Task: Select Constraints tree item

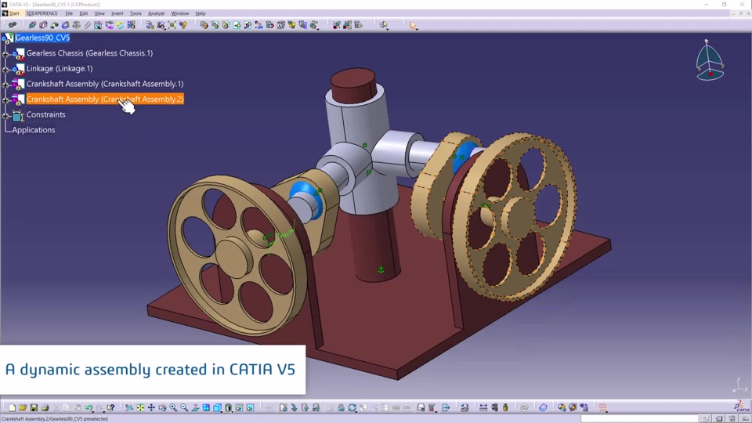Action: click(x=45, y=114)
